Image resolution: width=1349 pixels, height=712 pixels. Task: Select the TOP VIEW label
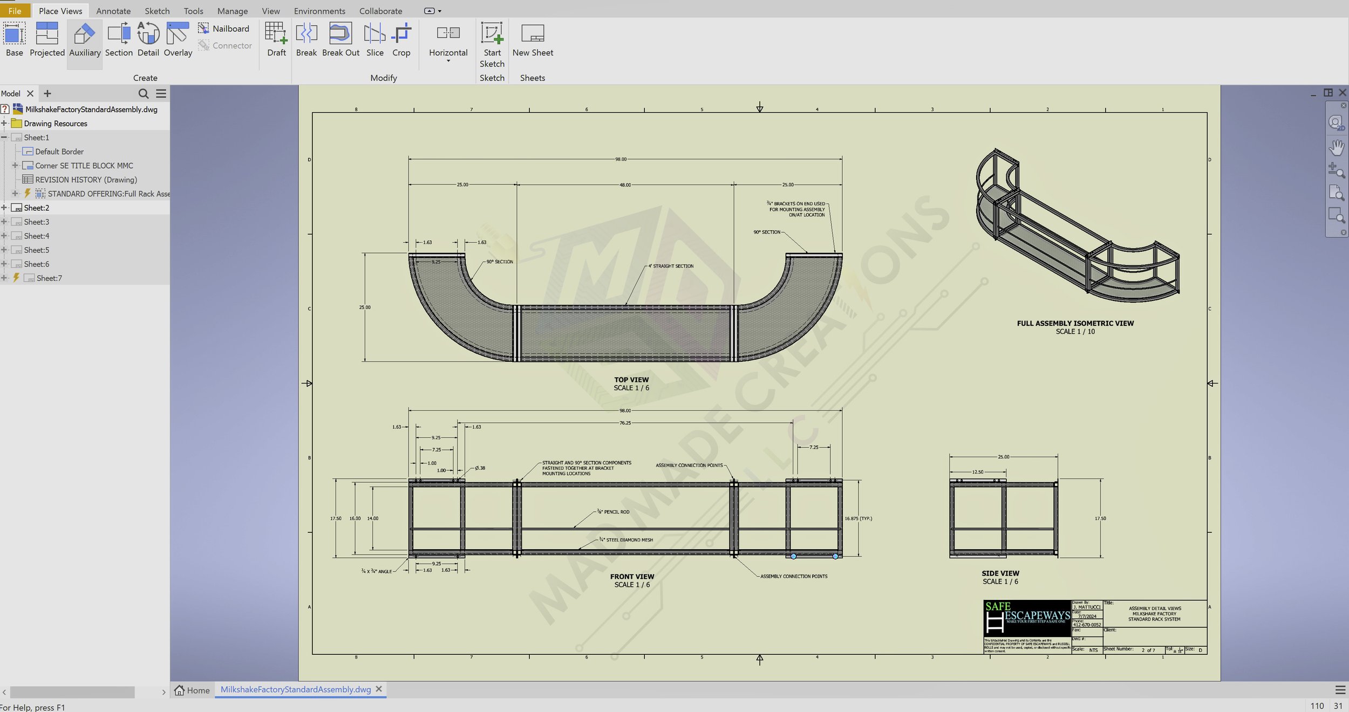(631, 380)
